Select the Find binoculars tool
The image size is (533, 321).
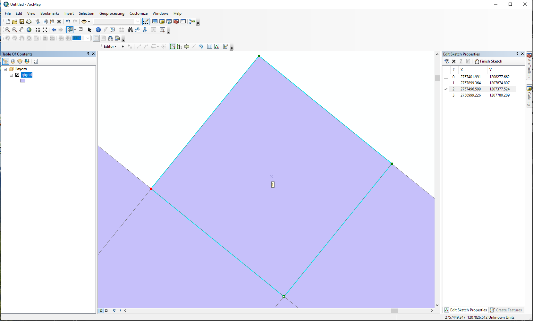pos(131,30)
